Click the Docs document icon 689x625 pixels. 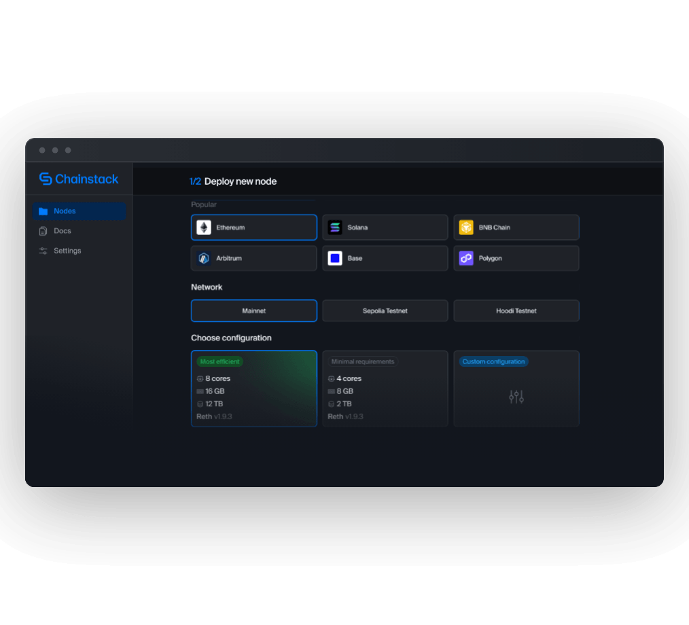coord(43,231)
